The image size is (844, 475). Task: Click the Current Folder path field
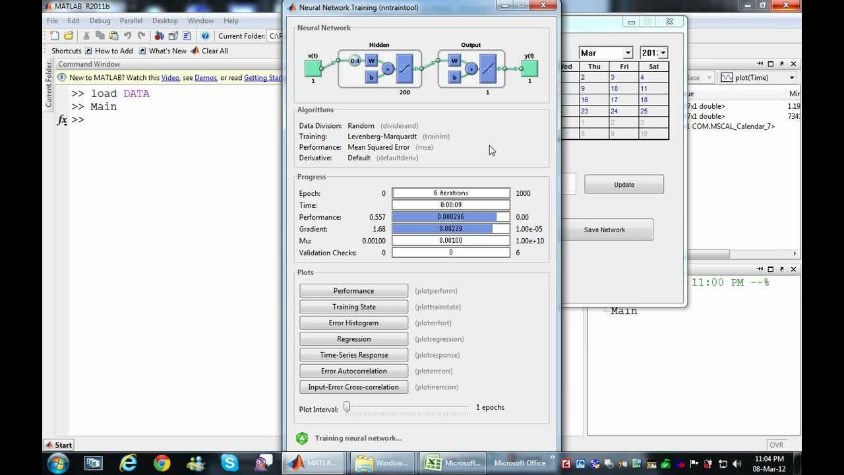pyautogui.click(x=275, y=36)
